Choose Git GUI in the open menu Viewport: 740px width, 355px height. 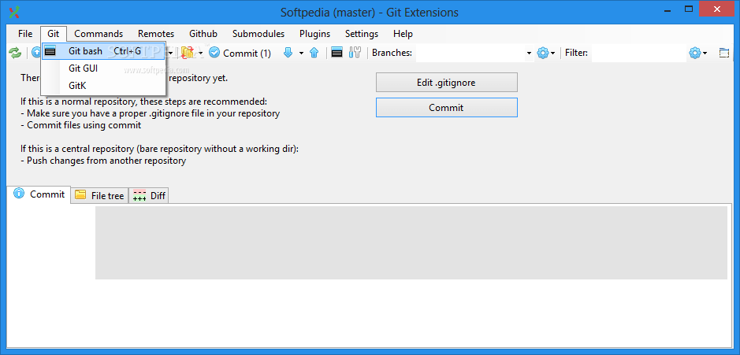83,68
